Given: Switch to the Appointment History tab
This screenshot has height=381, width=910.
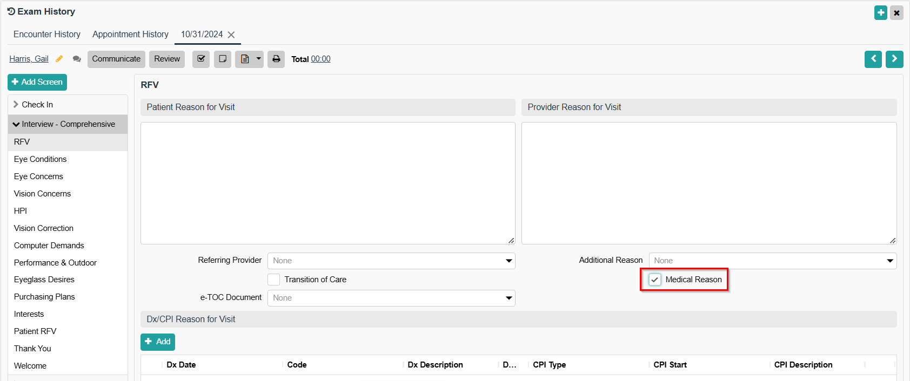Looking at the screenshot, I should [x=130, y=34].
